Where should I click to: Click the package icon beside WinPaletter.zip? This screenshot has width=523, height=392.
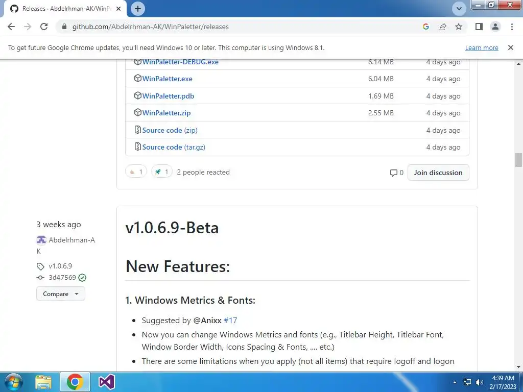coord(137,113)
